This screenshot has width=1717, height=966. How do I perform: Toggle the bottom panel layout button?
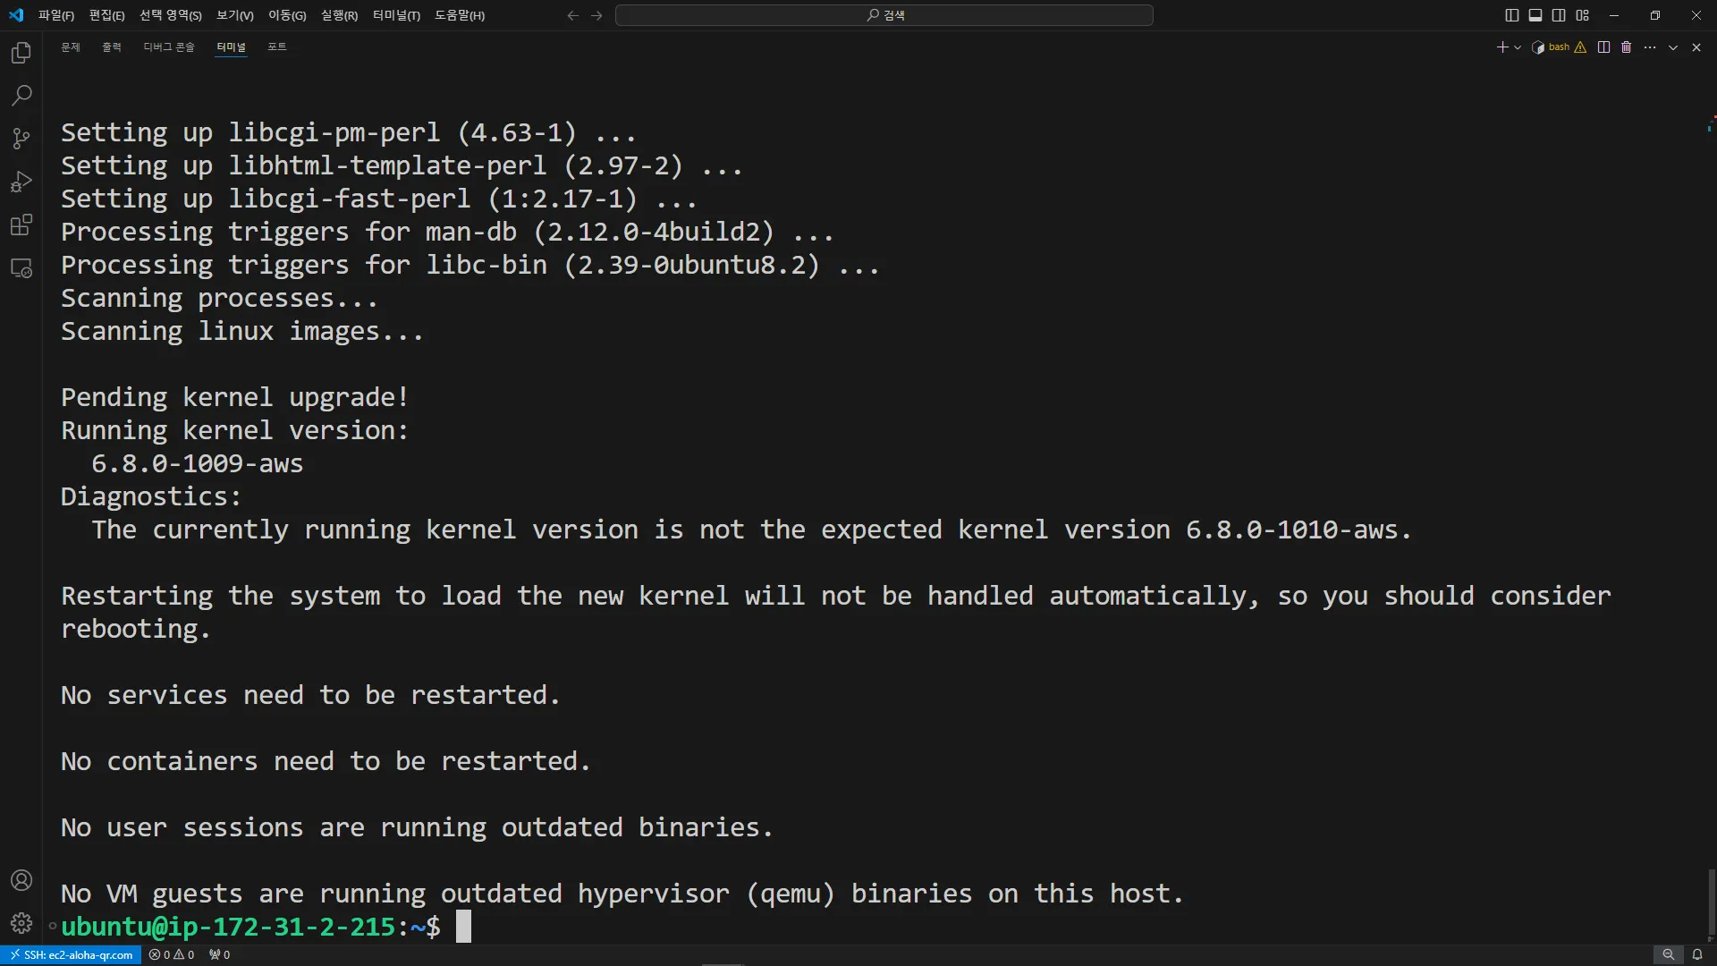pyautogui.click(x=1535, y=15)
